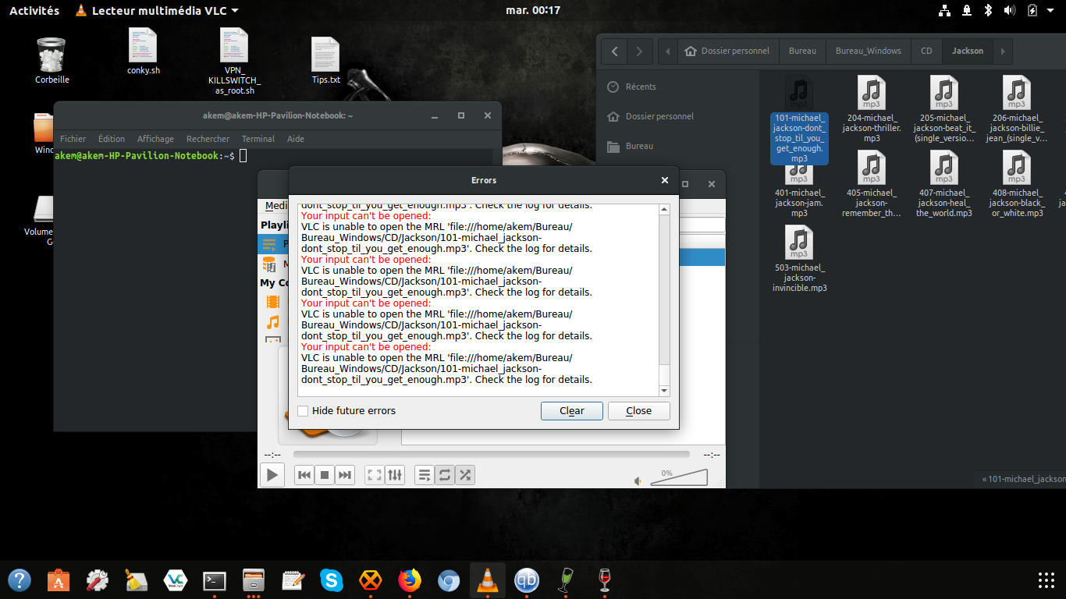Expand path bar left arrow in file manager
Screen dimensions: 1066x599
tap(668, 51)
